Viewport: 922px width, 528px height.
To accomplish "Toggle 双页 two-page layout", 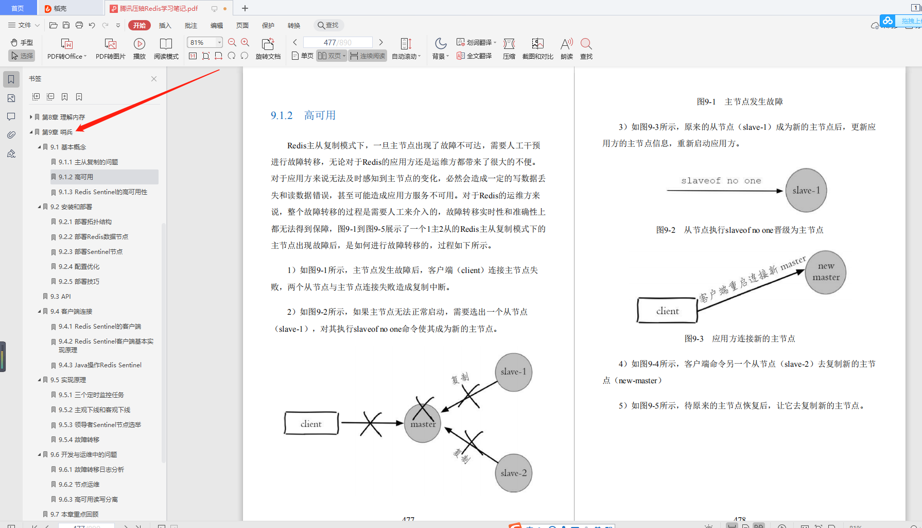I will pyautogui.click(x=332, y=56).
